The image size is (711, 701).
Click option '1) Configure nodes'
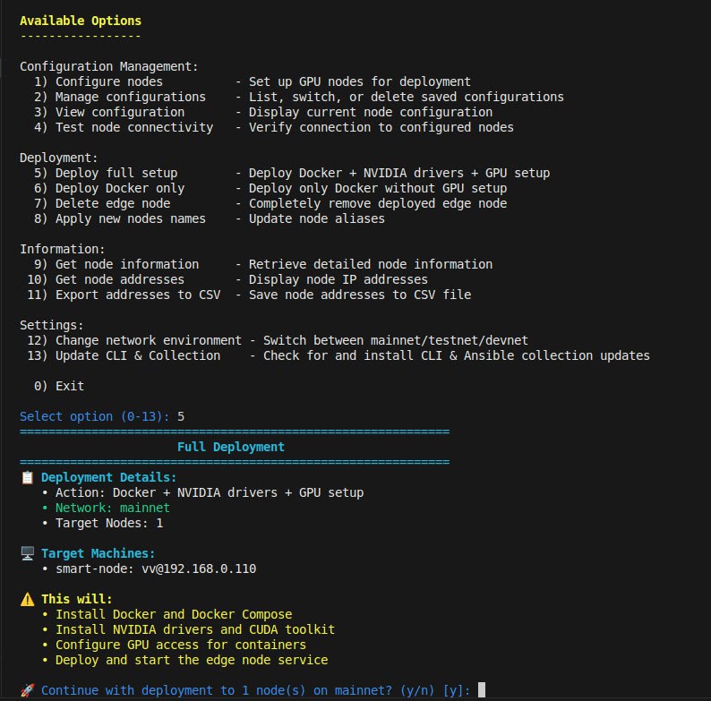[x=99, y=81]
